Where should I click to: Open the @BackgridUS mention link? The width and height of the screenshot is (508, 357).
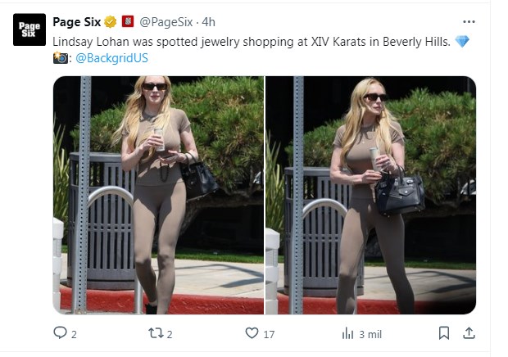point(111,58)
